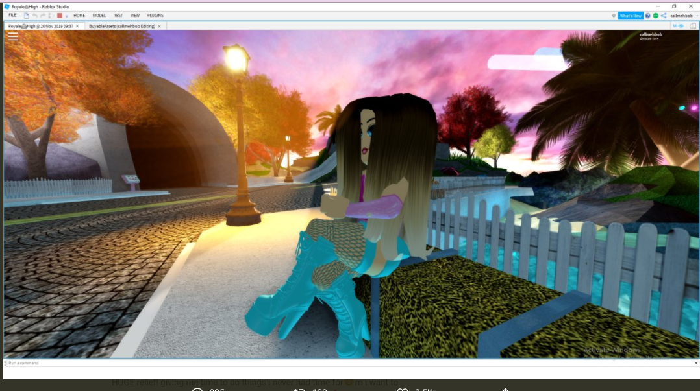Click the Share icon near username
Viewport: 700px width, 391px height.
click(x=664, y=16)
